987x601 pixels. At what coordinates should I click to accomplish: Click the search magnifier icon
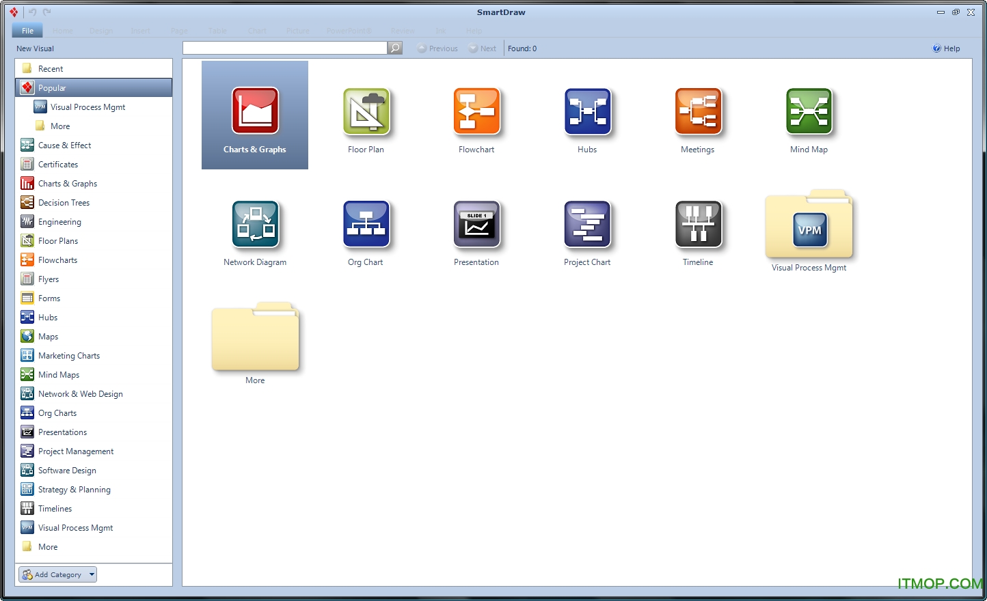click(x=395, y=48)
